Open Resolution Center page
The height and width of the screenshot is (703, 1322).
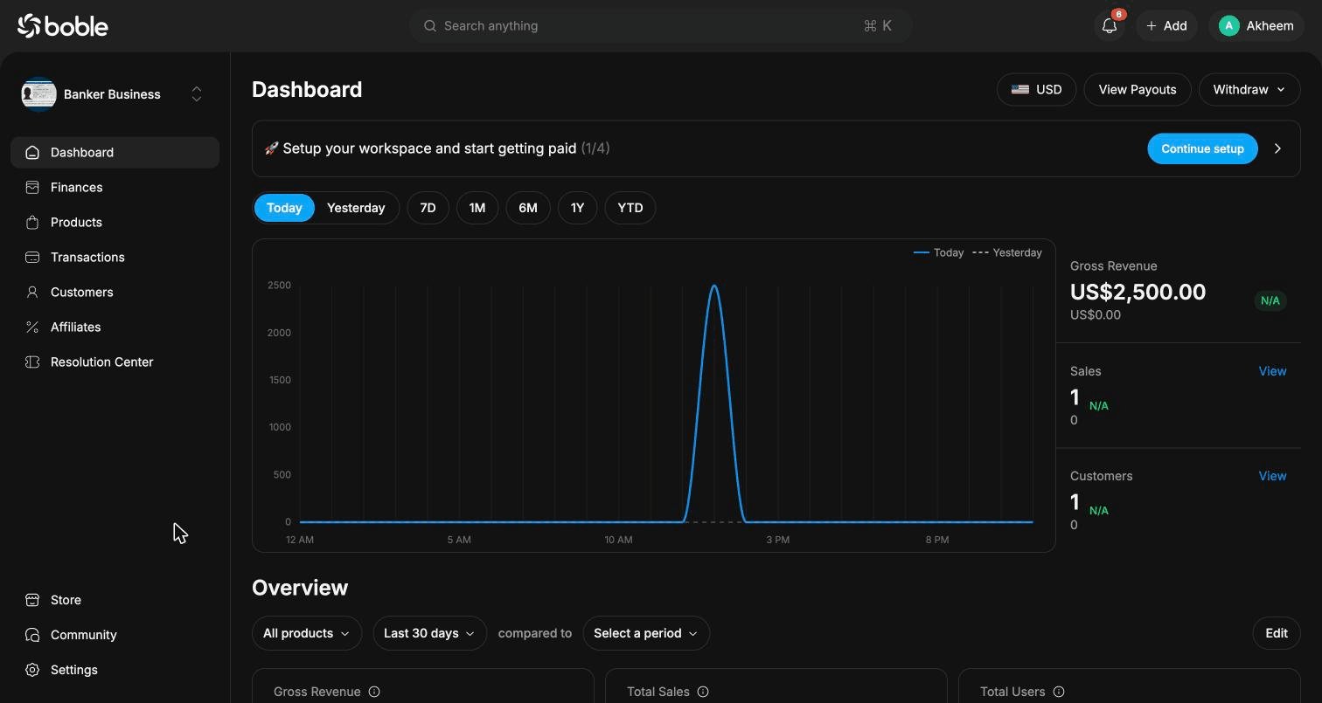click(x=115, y=362)
